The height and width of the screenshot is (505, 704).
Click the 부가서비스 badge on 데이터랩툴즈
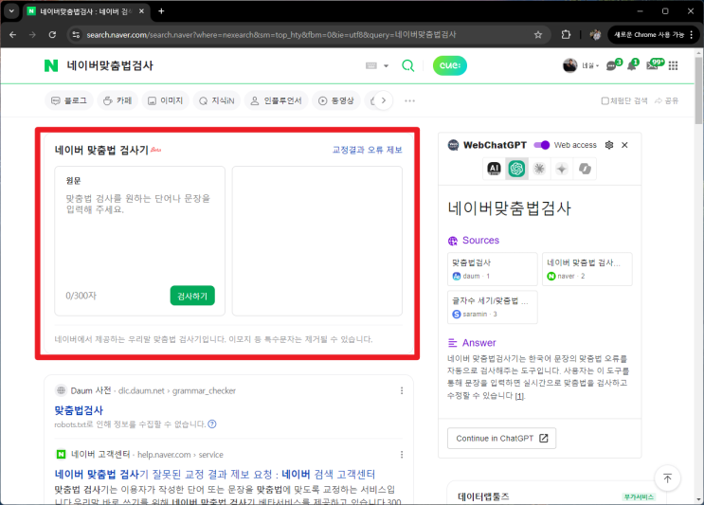tap(639, 496)
